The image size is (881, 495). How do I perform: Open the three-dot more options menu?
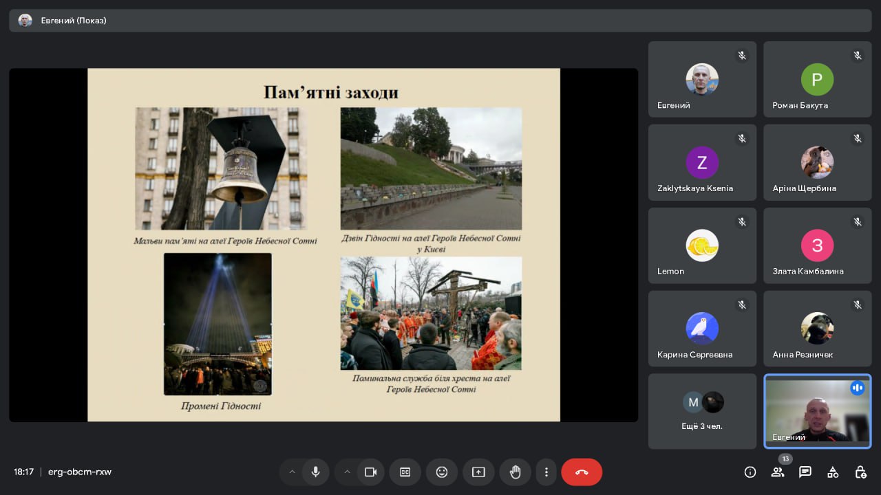(x=546, y=472)
